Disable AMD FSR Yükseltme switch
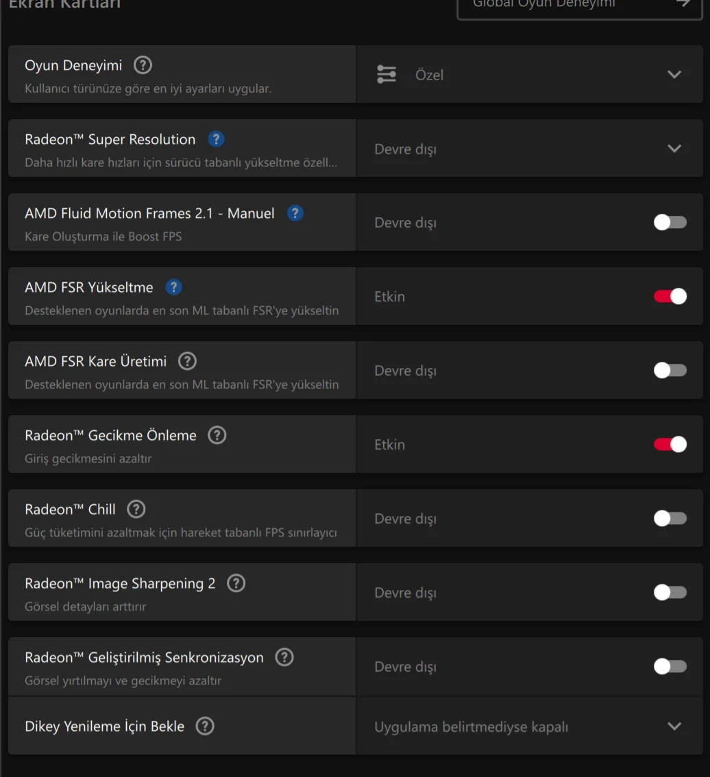The width and height of the screenshot is (710, 777). tap(670, 296)
